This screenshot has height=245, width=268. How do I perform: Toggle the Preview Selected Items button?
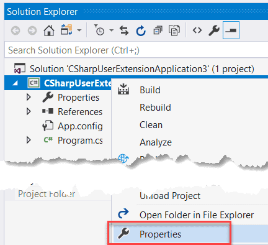pos(231,30)
